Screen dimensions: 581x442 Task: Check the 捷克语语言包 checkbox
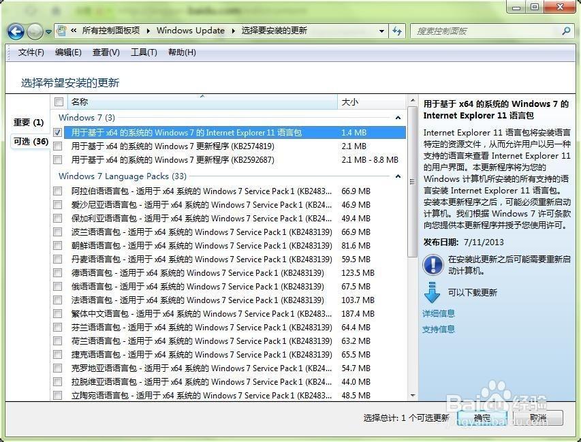57,355
